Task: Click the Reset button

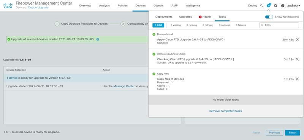Action: point(256,133)
